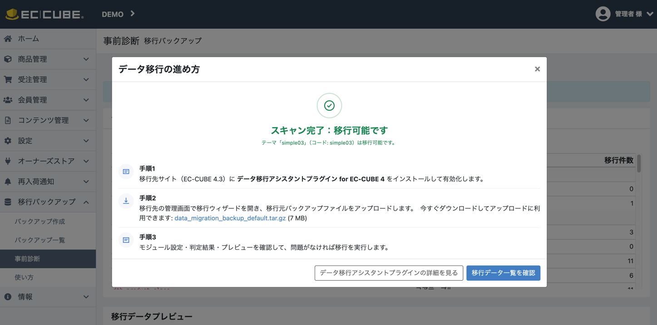Image resolution: width=657 pixels, height=325 pixels.
Task: Click the 手順2 label
Action: (148, 198)
